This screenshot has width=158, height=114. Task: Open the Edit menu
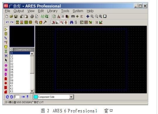click(x=41, y=11)
